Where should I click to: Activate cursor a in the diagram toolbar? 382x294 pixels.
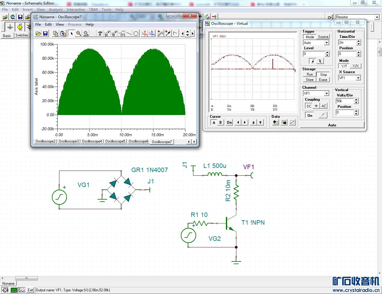145,33
